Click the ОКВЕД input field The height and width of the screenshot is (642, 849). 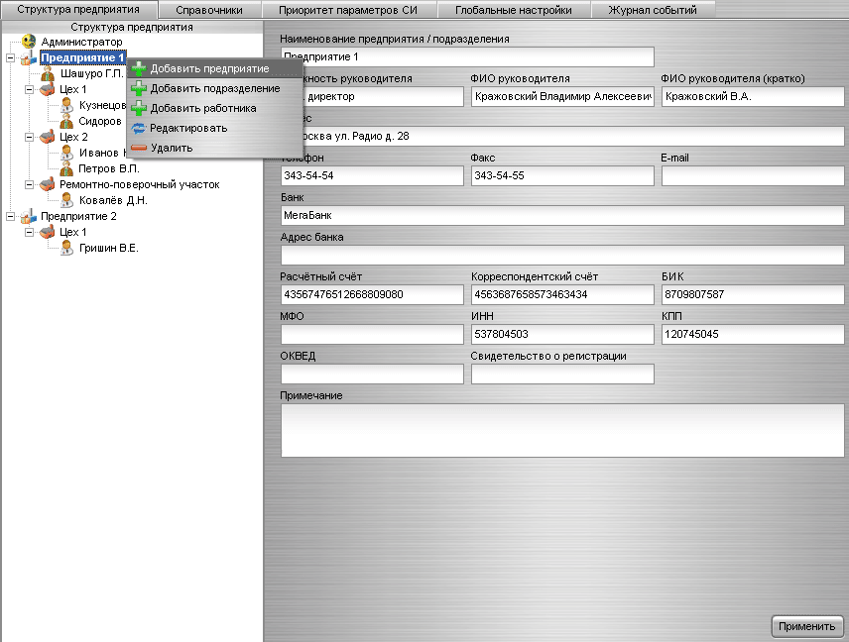pos(373,374)
